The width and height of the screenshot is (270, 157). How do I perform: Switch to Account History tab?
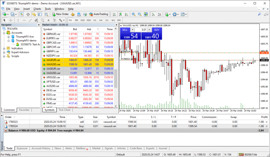pyautogui.click(x=41, y=148)
